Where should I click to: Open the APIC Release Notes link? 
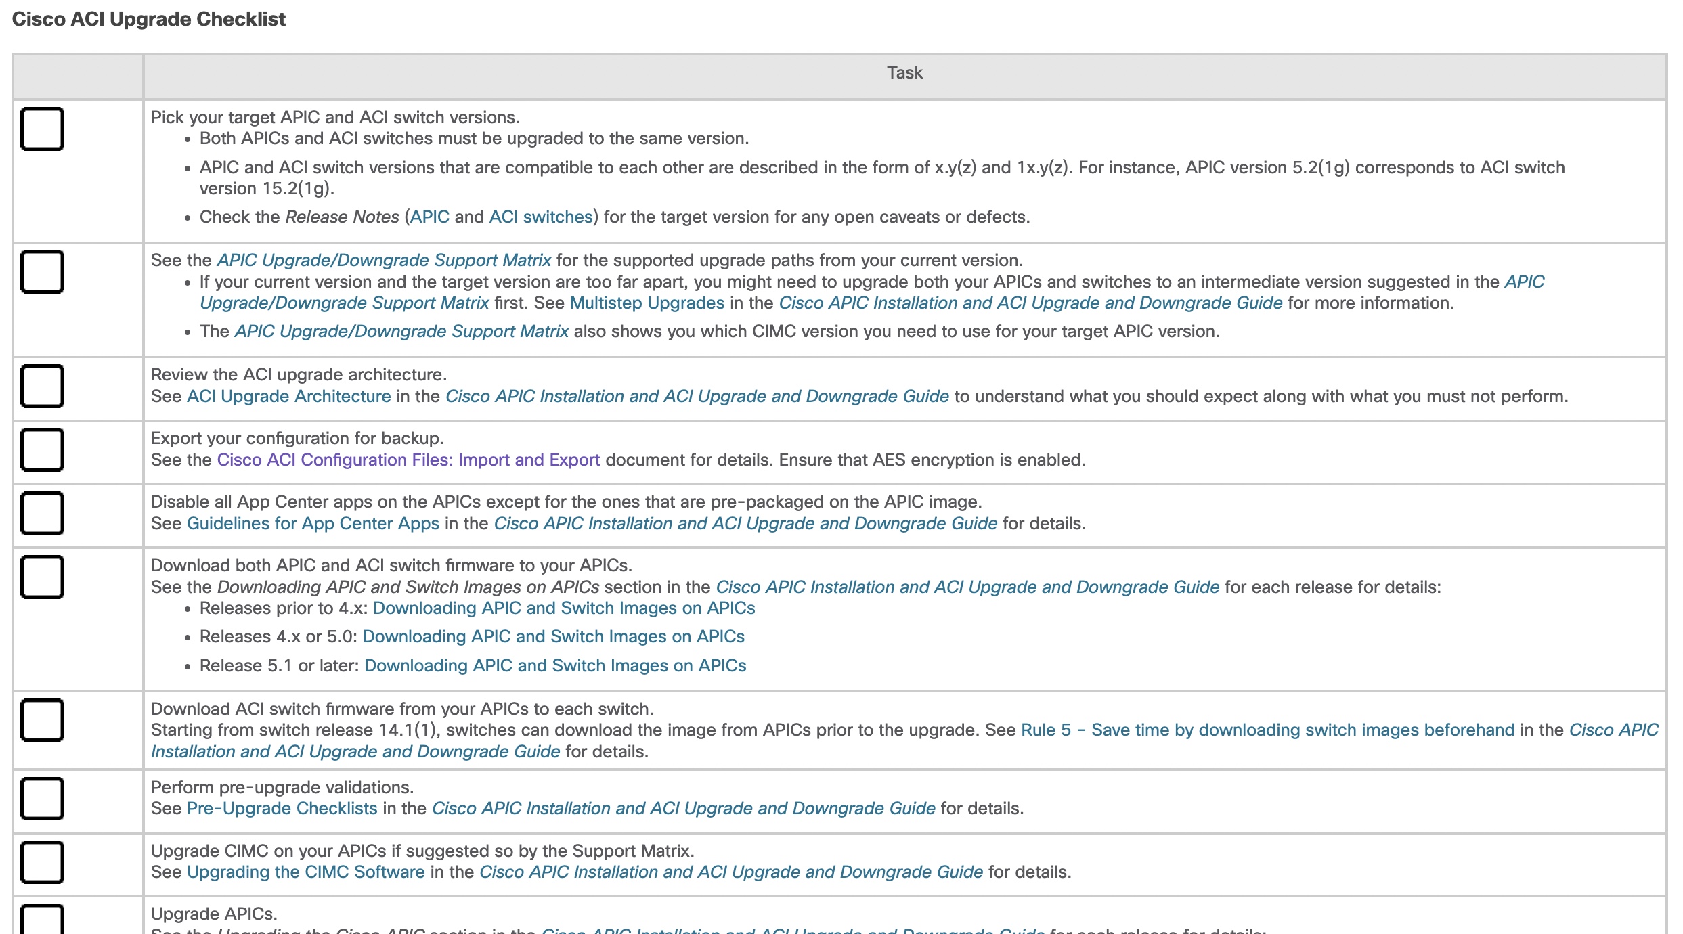[429, 217]
